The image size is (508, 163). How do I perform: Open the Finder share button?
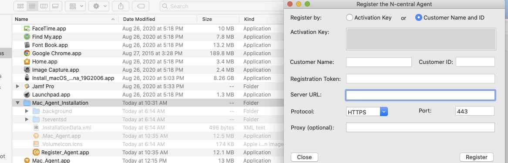pyautogui.click(x=121, y=6)
